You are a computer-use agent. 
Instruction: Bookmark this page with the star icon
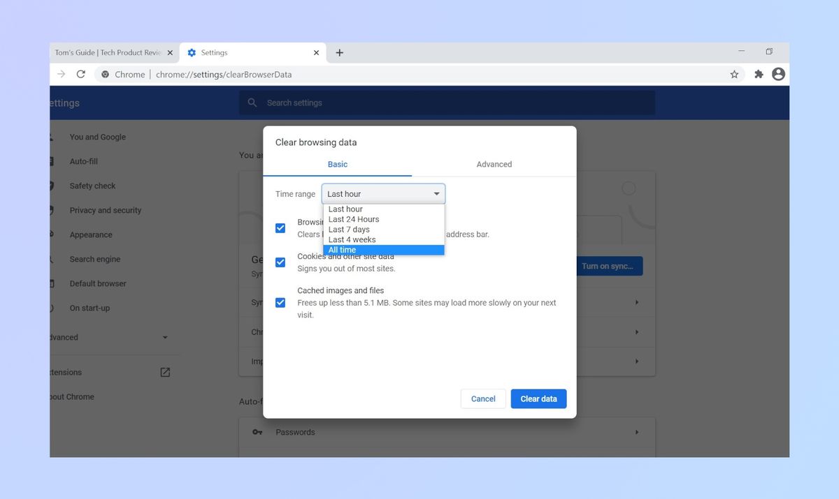pos(734,74)
